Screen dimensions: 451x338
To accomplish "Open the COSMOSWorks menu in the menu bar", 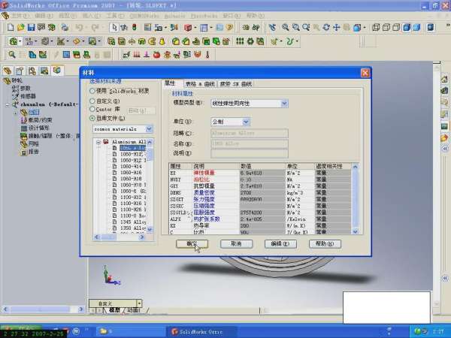I will coord(144,16).
